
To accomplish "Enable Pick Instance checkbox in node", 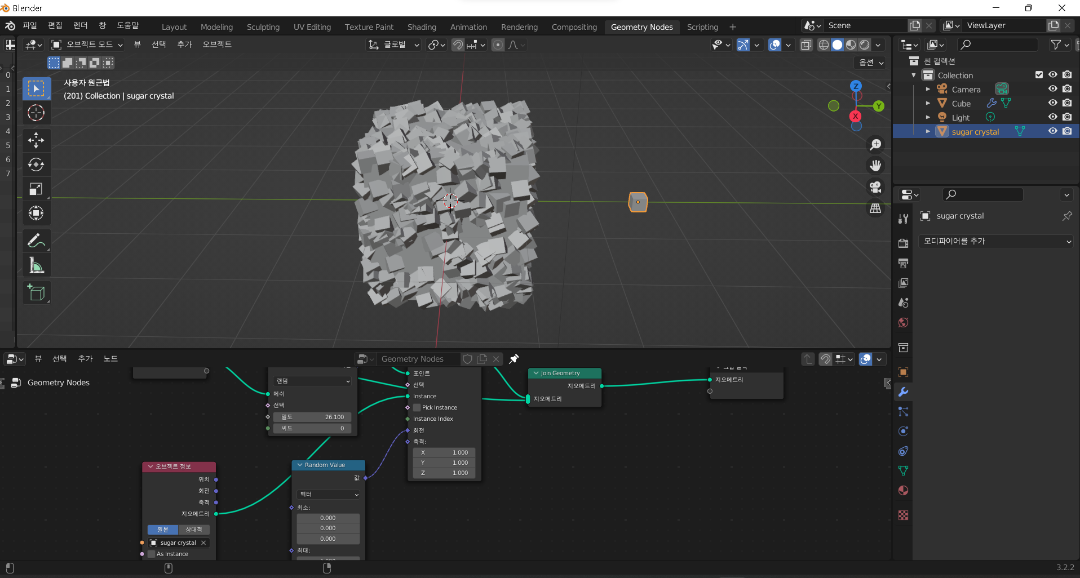I will click(417, 407).
